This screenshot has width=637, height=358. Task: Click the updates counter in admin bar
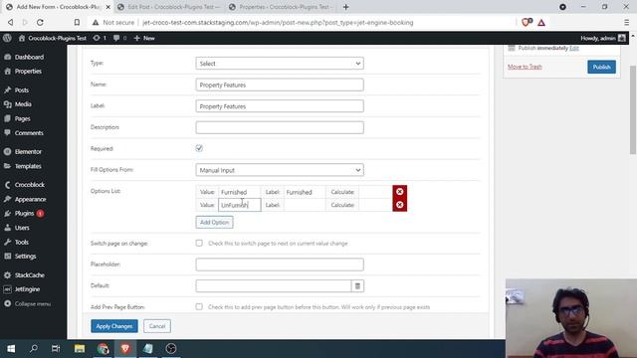pyautogui.click(x=100, y=38)
